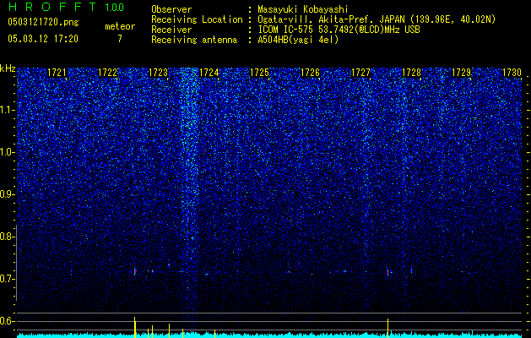Click the 0.7 frequency axis label

7,279
